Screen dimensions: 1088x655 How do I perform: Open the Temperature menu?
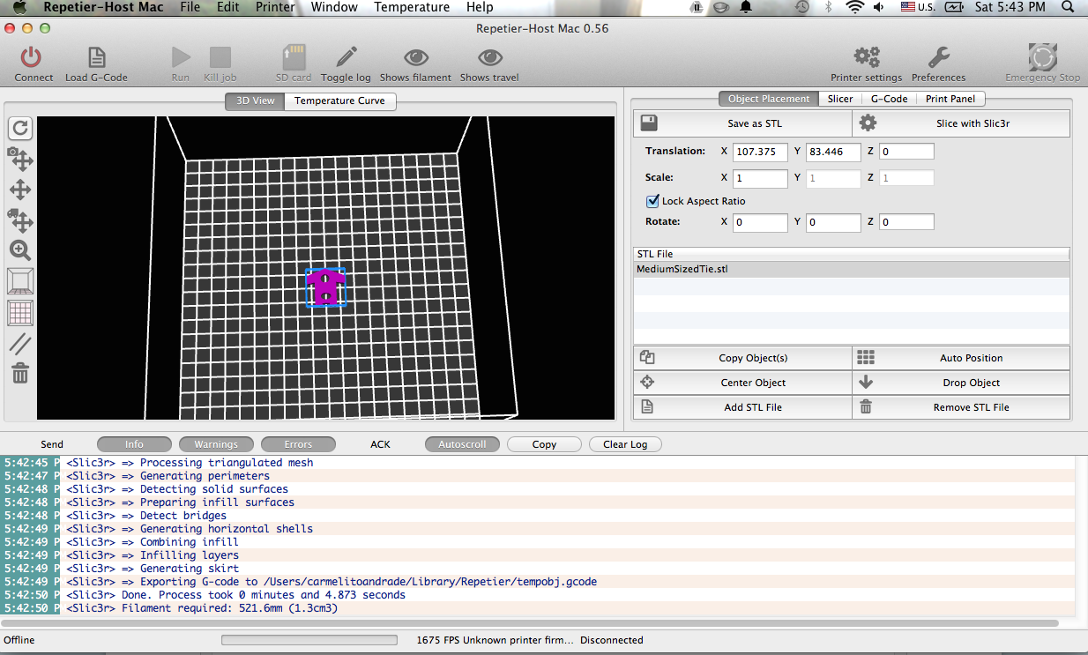tap(412, 7)
